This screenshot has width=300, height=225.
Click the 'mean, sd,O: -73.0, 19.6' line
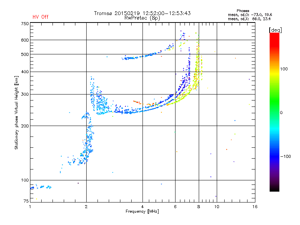(250, 15)
